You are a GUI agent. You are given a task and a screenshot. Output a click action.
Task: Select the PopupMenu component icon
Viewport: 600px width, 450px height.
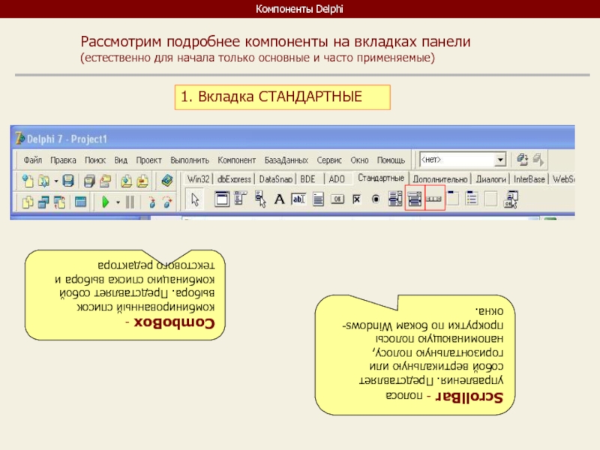coord(260,199)
